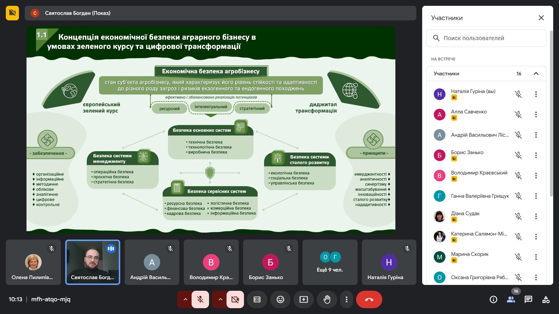559x314 pixels.
Task: Open options for Борис Занько
Action: pos(536,155)
